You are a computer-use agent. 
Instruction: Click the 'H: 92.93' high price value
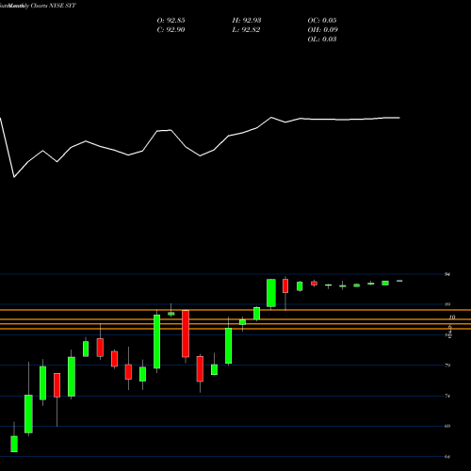(247, 21)
